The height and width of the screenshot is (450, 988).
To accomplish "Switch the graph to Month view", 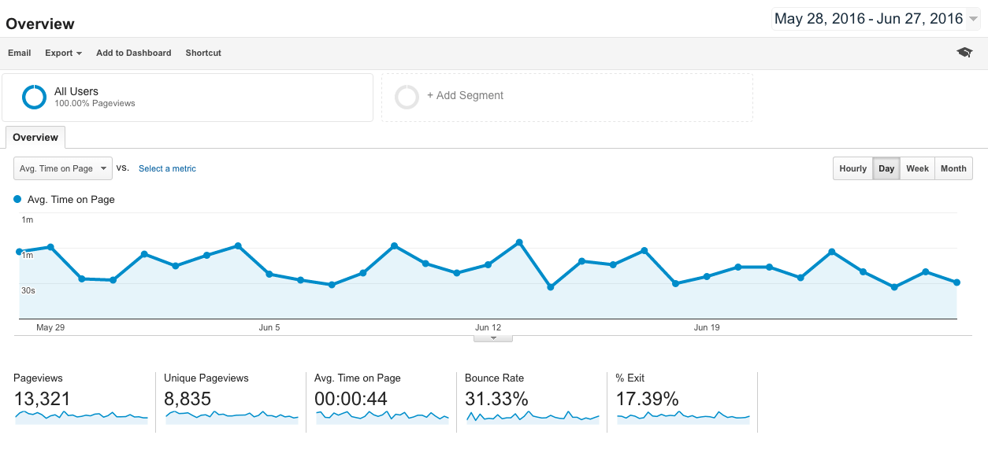I will [953, 168].
